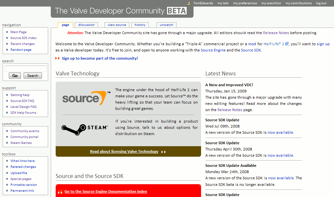The height and width of the screenshot is (197, 334).
Task: Click the red arrows before the Sign up line
Action: pos(58,58)
